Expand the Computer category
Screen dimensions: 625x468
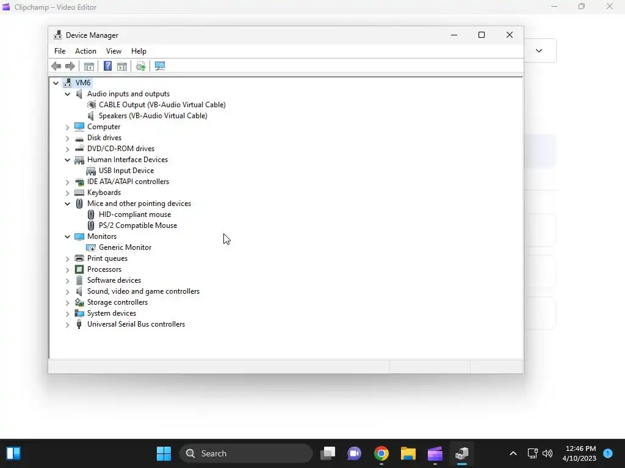(x=67, y=127)
